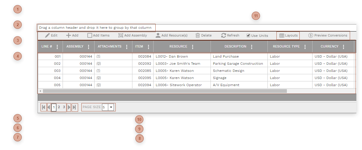This screenshot has height=150, width=362.
Task: Tick the Add Items checkbox box
Action: 89,35
